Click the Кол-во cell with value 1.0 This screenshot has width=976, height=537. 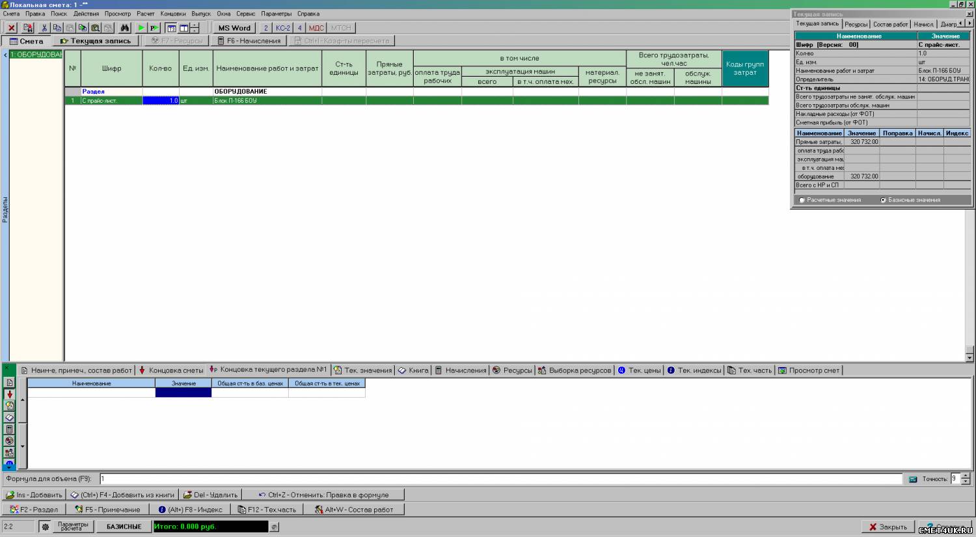(x=161, y=101)
